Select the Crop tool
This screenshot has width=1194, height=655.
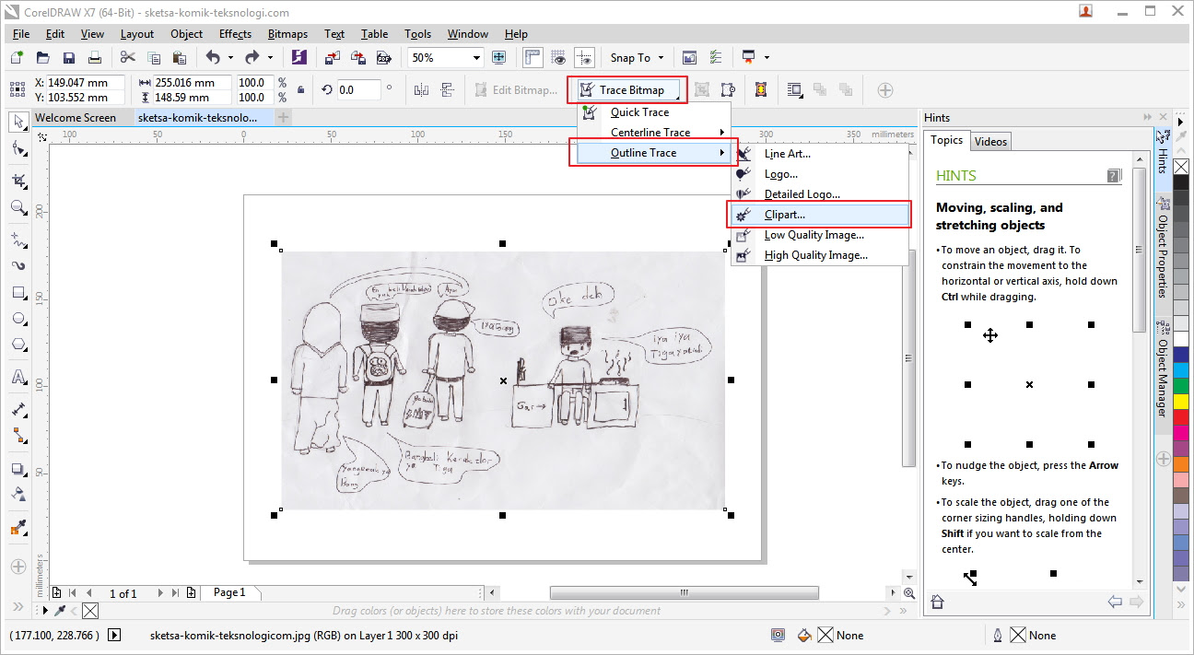[18, 181]
